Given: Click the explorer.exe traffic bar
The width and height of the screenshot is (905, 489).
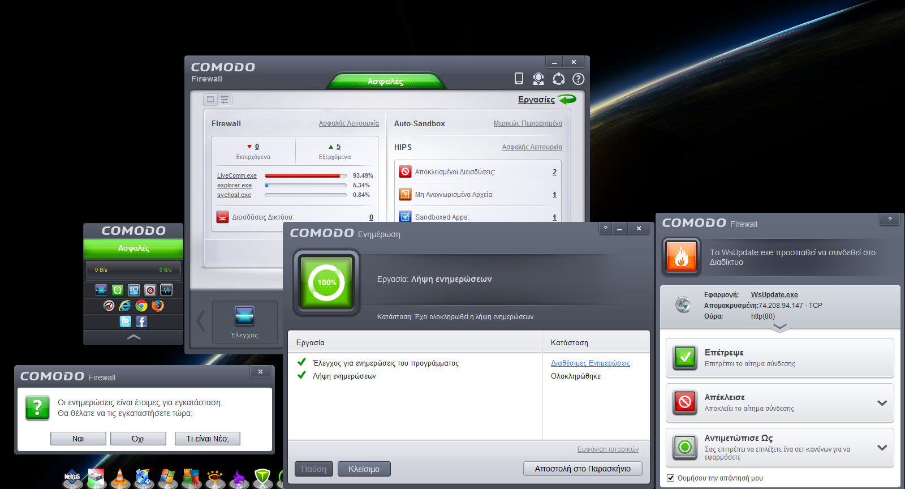Looking at the screenshot, I should [x=305, y=185].
